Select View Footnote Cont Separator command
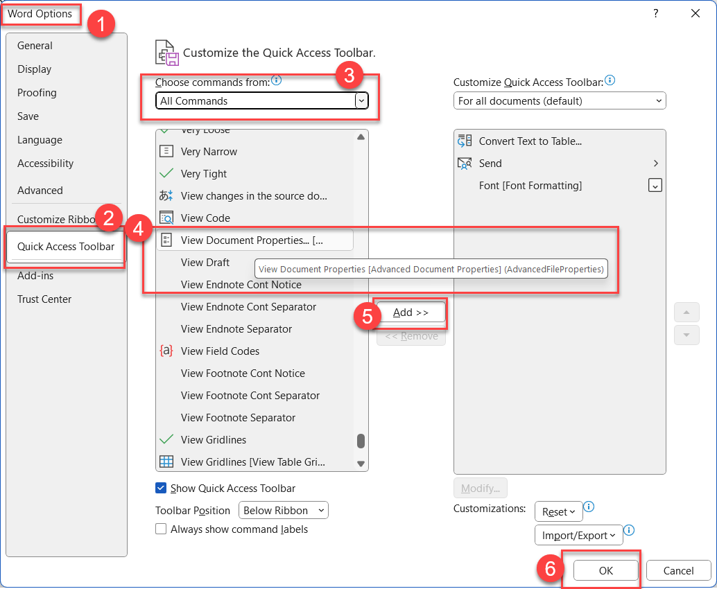This screenshot has height=589, width=717. (x=254, y=395)
